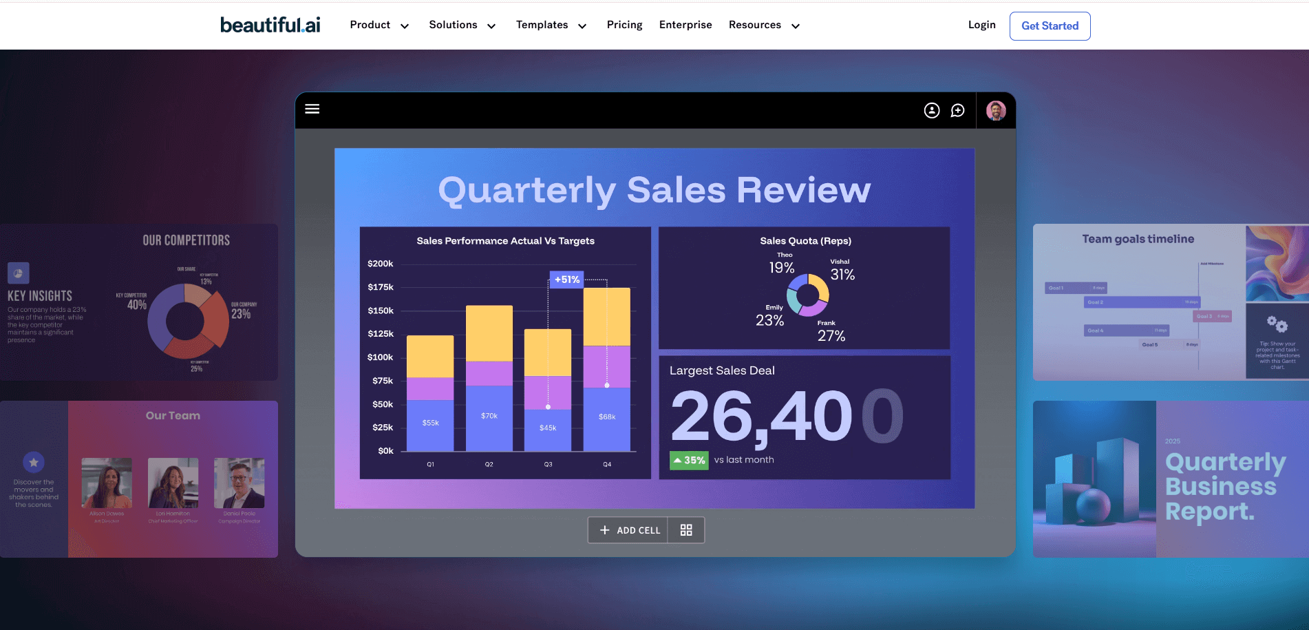
Task: Click the Login link
Action: pos(981,25)
